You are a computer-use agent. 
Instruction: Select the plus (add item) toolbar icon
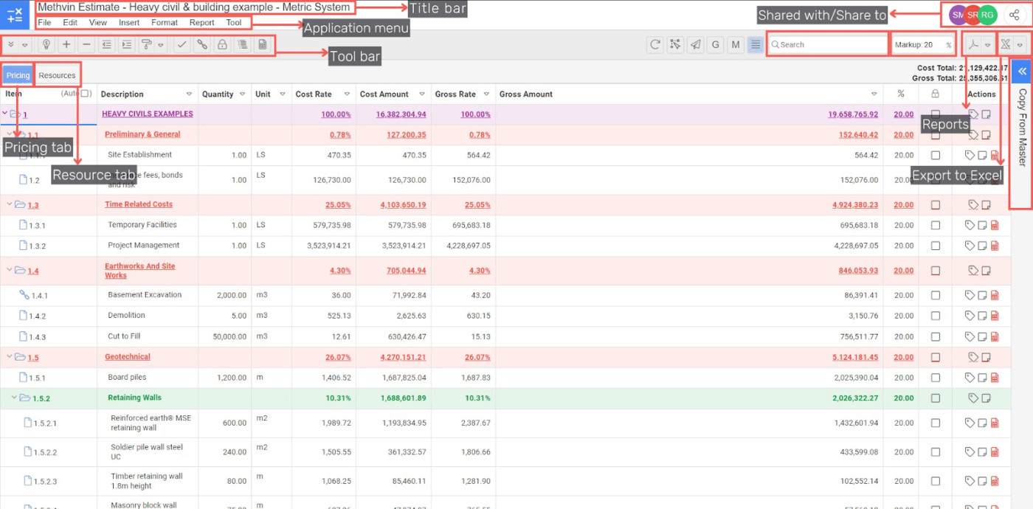pyautogui.click(x=66, y=44)
